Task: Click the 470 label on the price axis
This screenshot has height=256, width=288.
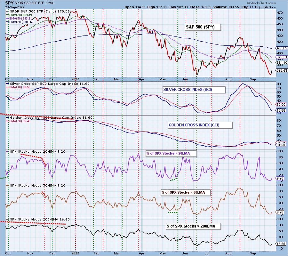Action: 280,13
